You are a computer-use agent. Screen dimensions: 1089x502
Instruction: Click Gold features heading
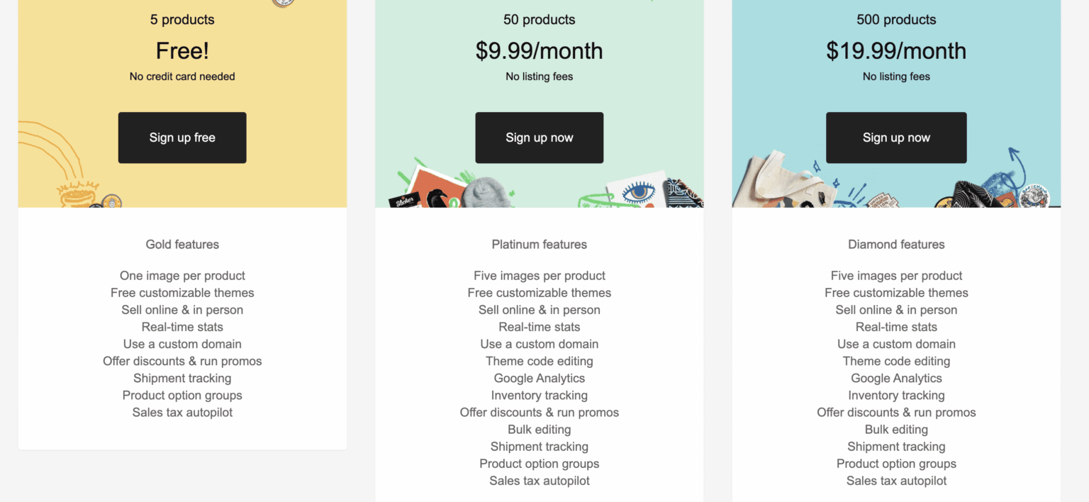pyautogui.click(x=181, y=244)
